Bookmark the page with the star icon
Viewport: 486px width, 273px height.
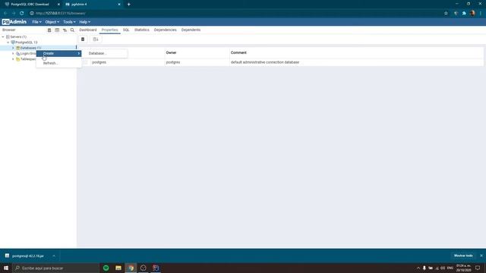(446, 14)
